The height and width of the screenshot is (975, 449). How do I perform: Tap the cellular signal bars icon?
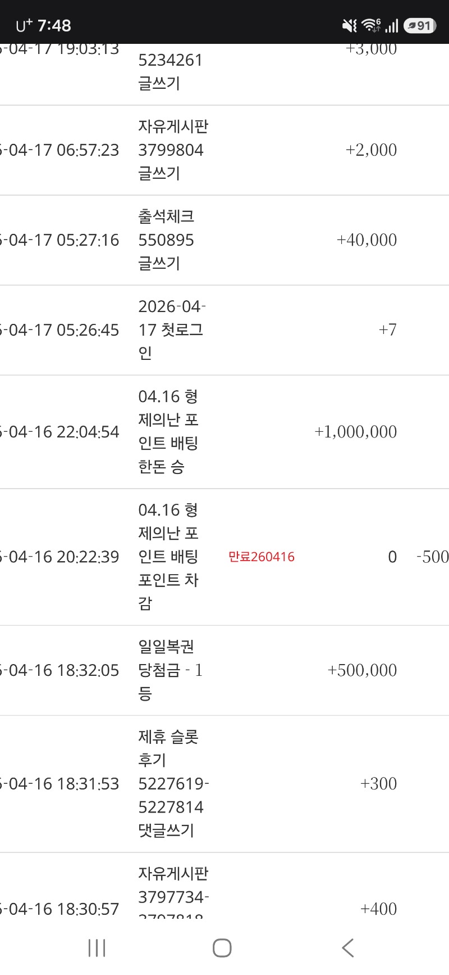tap(392, 25)
